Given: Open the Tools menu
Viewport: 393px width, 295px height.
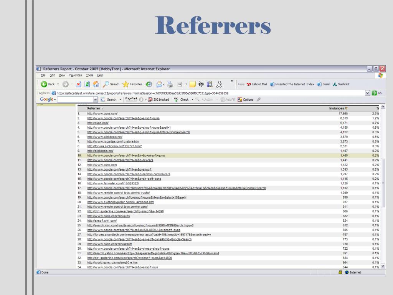Looking at the screenshot, I should tap(89, 75).
